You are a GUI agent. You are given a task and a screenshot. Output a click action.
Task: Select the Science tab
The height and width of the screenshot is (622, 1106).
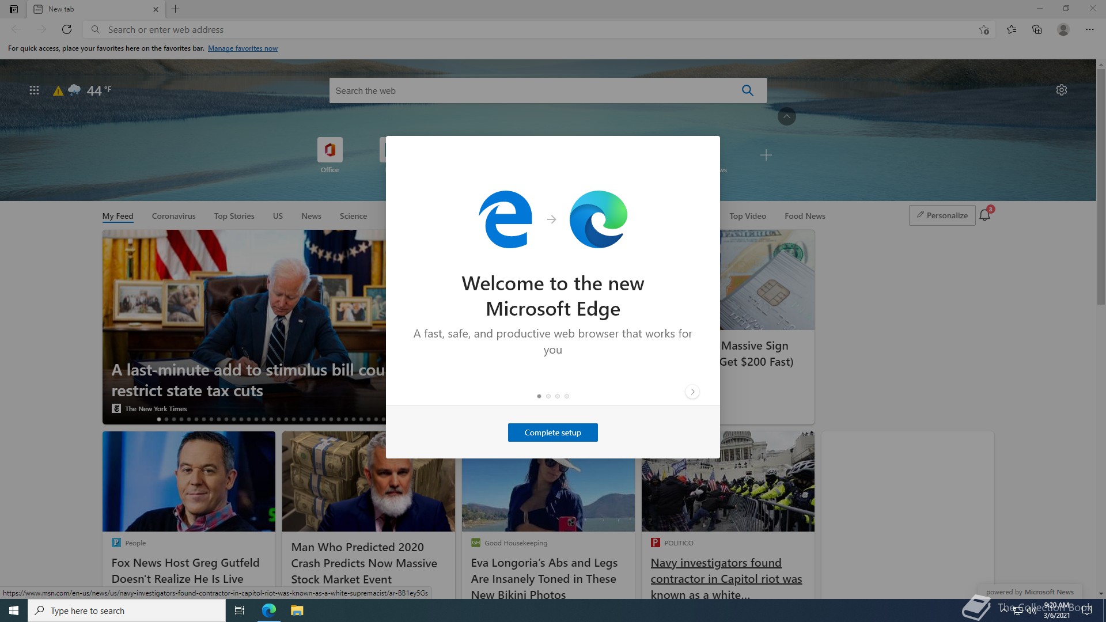pyautogui.click(x=353, y=216)
